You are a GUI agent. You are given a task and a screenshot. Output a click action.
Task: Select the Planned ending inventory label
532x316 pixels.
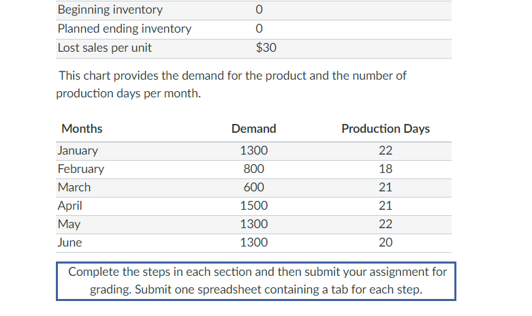[x=125, y=29]
